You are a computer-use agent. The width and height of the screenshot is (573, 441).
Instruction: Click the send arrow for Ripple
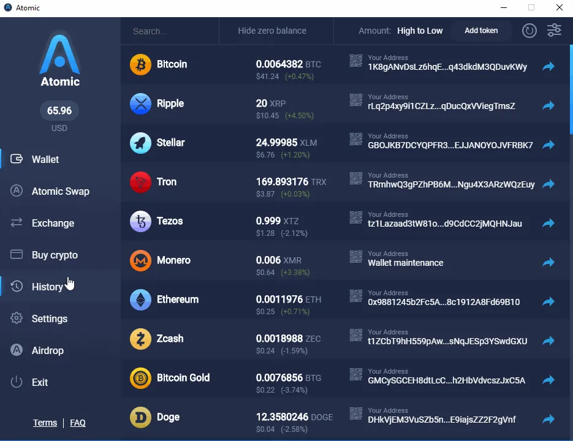click(548, 105)
